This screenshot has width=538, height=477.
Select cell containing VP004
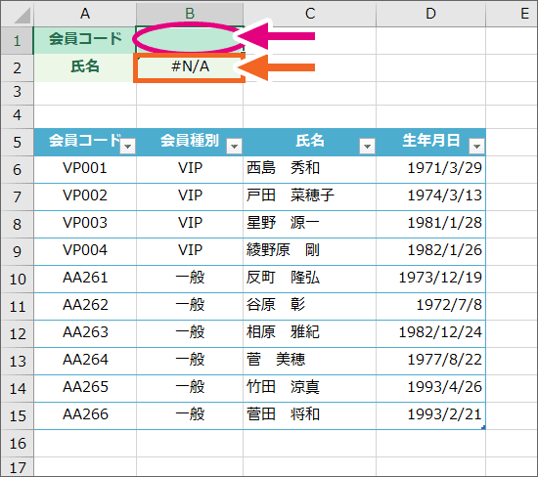pyautogui.click(x=85, y=251)
